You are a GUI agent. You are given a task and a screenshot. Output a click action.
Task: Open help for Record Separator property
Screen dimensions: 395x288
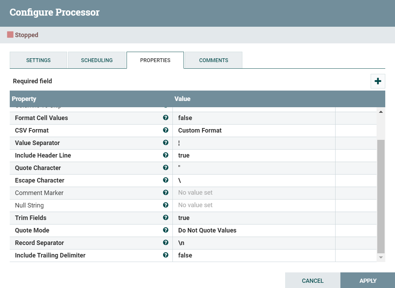click(x=166, y=243)
